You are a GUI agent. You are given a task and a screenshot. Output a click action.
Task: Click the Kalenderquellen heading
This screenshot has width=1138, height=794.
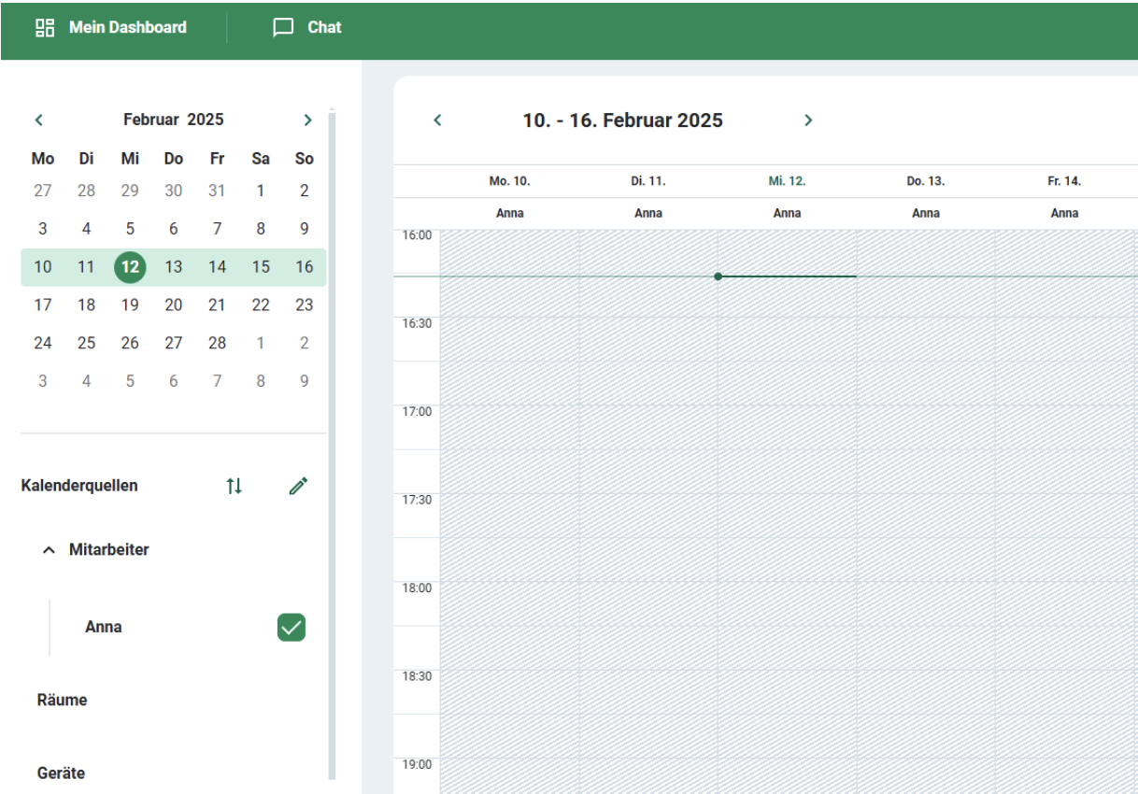79,486
